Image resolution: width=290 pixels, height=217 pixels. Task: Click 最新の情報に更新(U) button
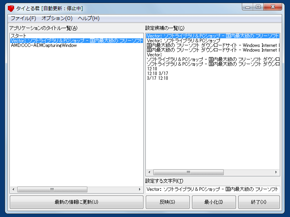coord(76,202)
